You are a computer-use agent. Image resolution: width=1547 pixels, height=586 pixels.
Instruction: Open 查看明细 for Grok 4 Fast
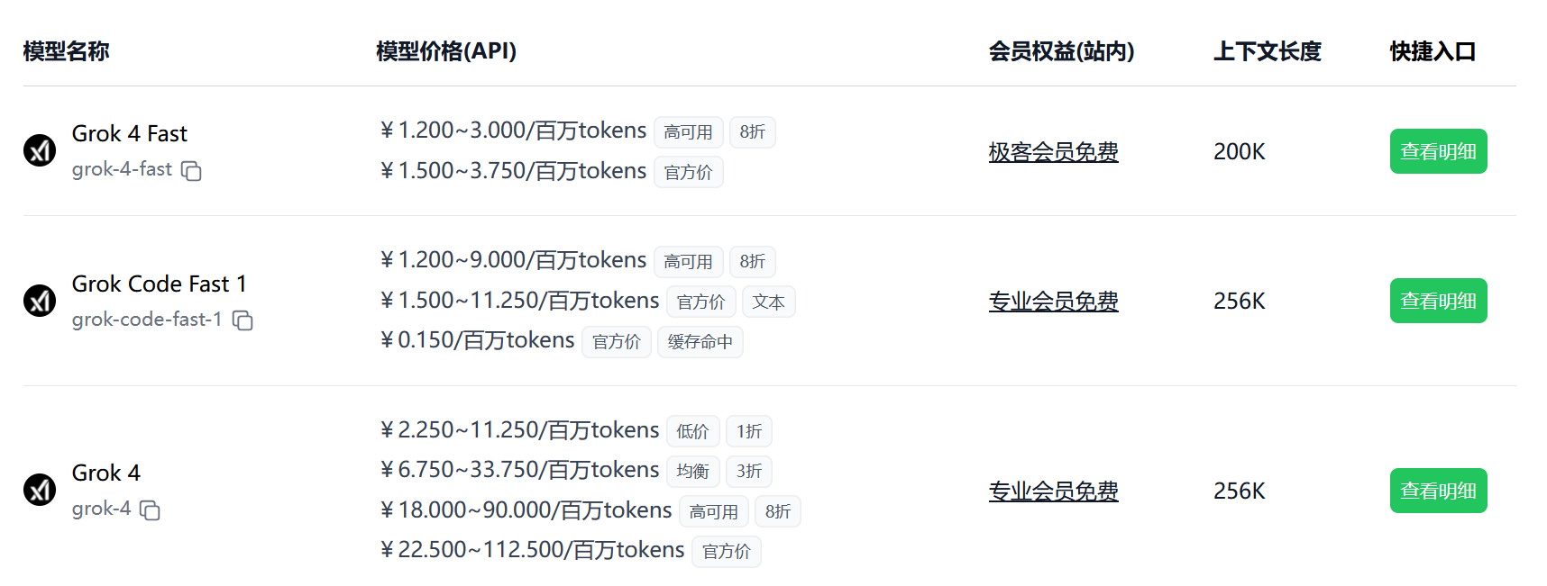point(1438,151)
